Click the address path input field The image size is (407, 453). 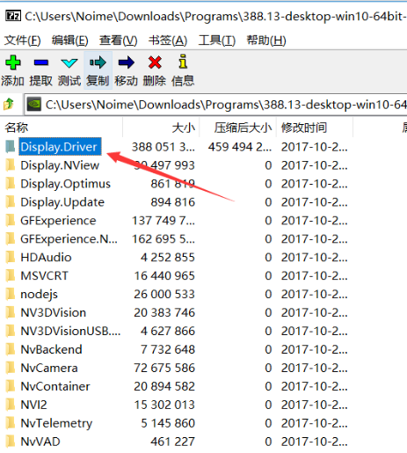click(215, 105)
